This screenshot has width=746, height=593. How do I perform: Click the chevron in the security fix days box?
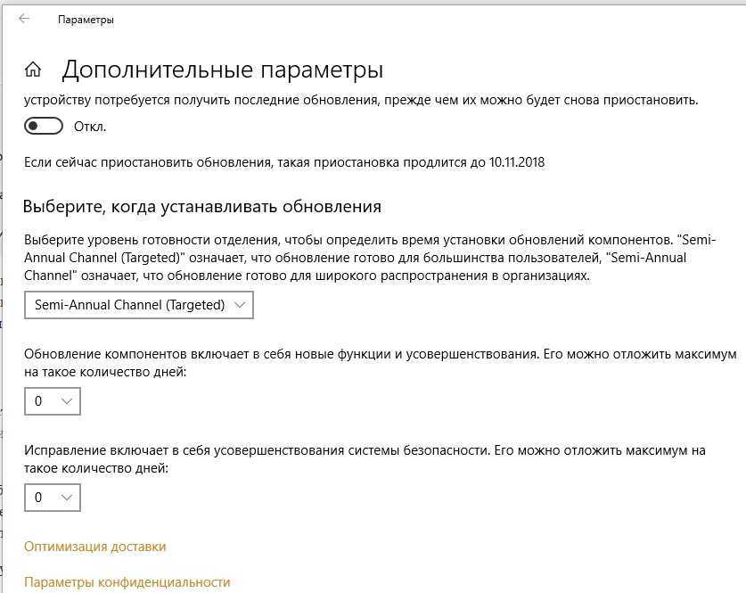tap(66, 498)
